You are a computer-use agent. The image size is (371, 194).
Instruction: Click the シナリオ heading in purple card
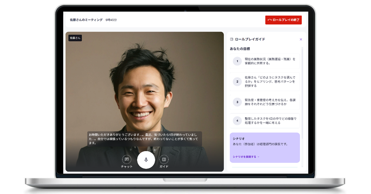tap(239, 139)
